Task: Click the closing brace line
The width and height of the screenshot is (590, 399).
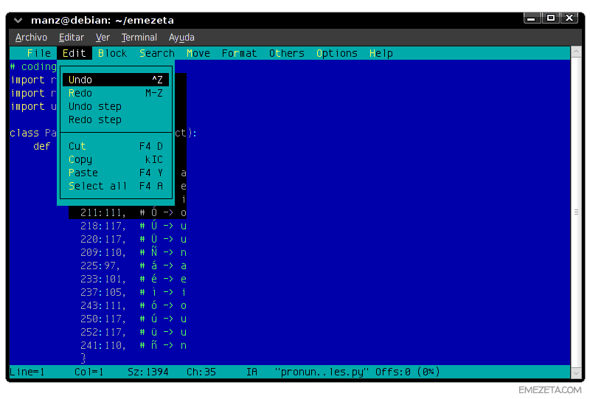Action: point(83,358)
